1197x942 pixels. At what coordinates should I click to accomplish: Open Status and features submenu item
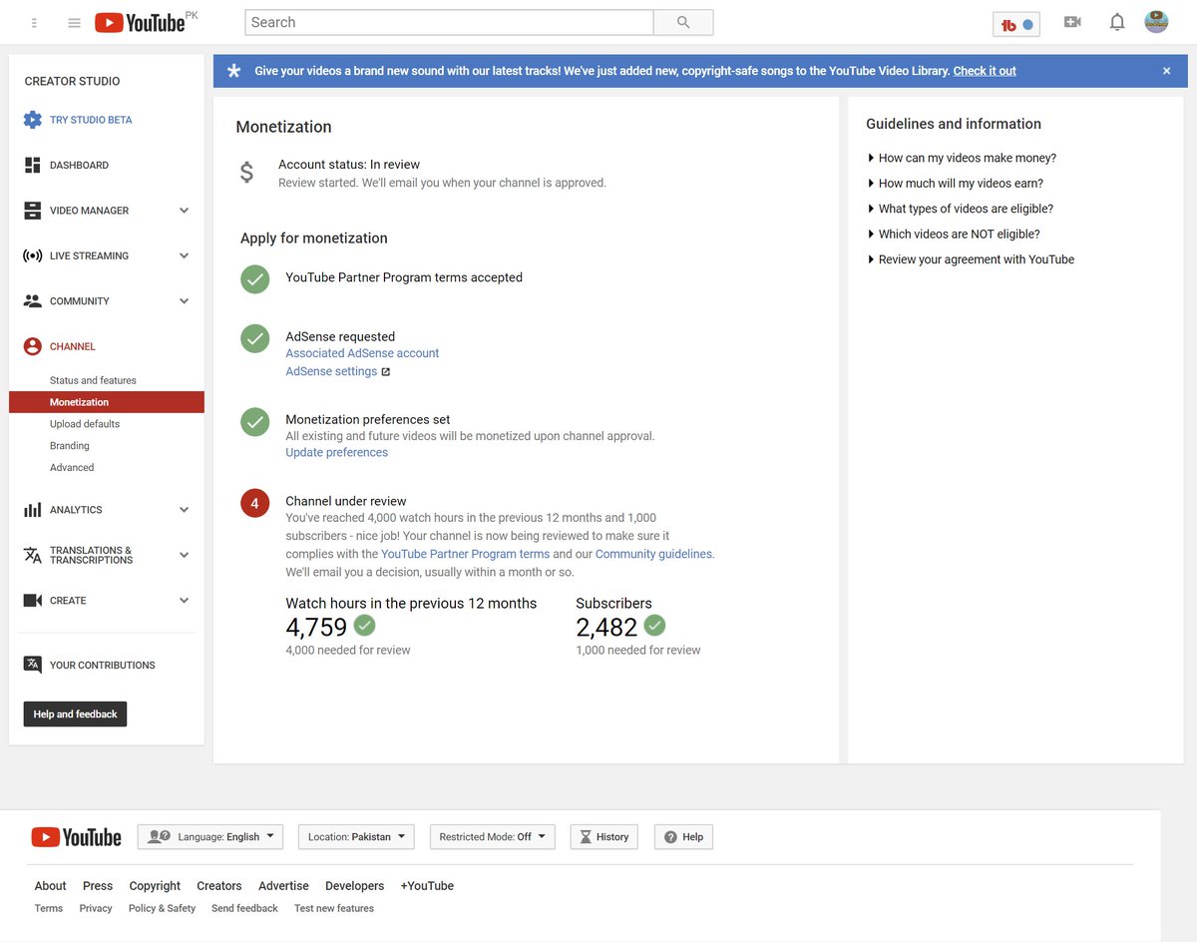(x=93, y=380)
